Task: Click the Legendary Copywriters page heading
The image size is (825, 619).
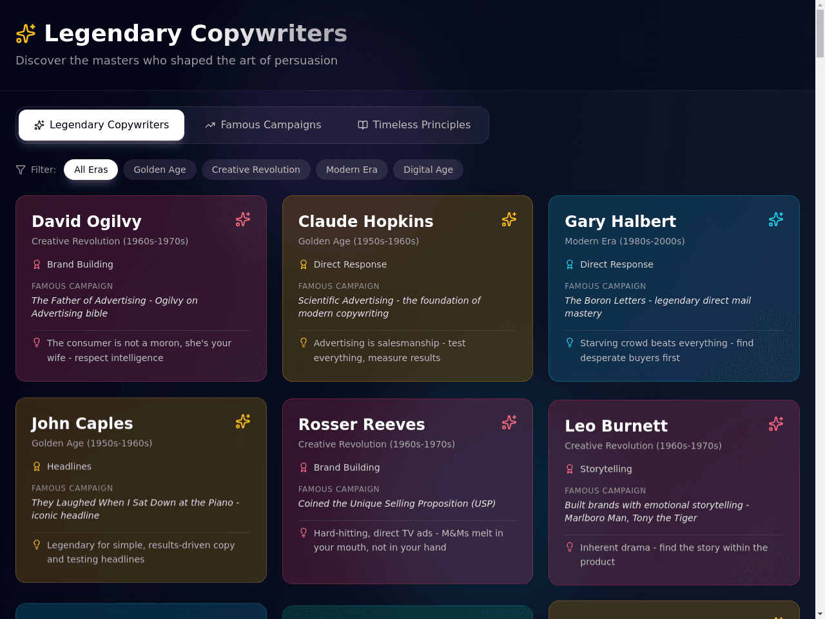Action: coord(195,34)
